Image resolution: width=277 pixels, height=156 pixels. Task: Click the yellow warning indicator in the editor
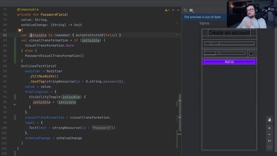167,10
